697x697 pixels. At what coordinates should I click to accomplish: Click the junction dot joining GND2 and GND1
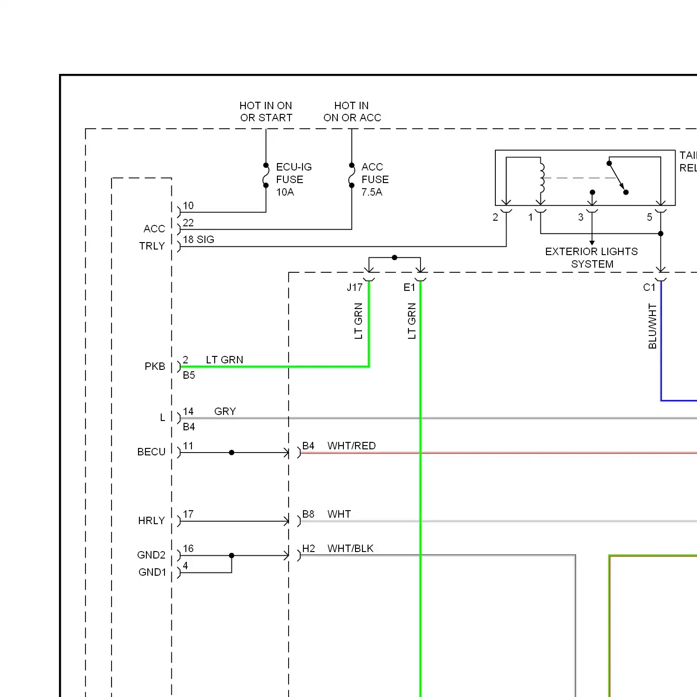click(x=231, y=555)
